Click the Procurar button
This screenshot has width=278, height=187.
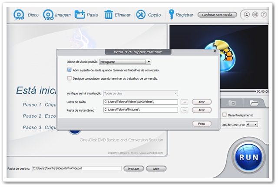133,169
